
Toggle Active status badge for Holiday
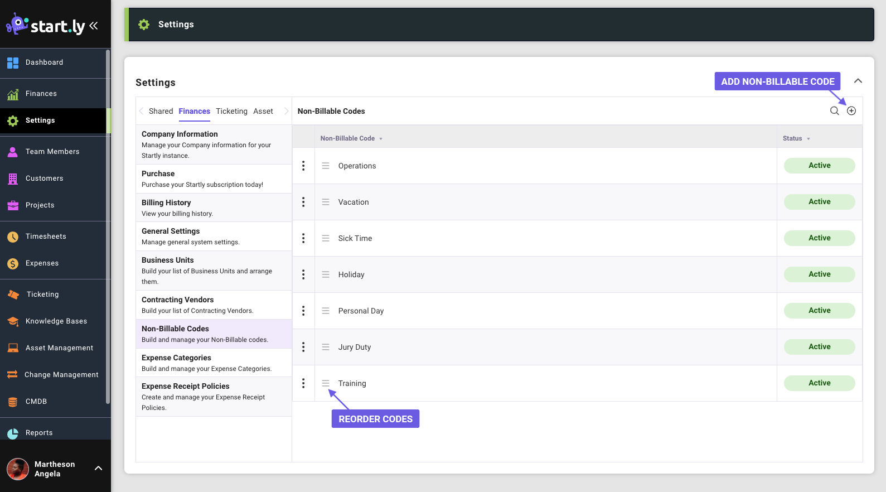pos(819,274)
